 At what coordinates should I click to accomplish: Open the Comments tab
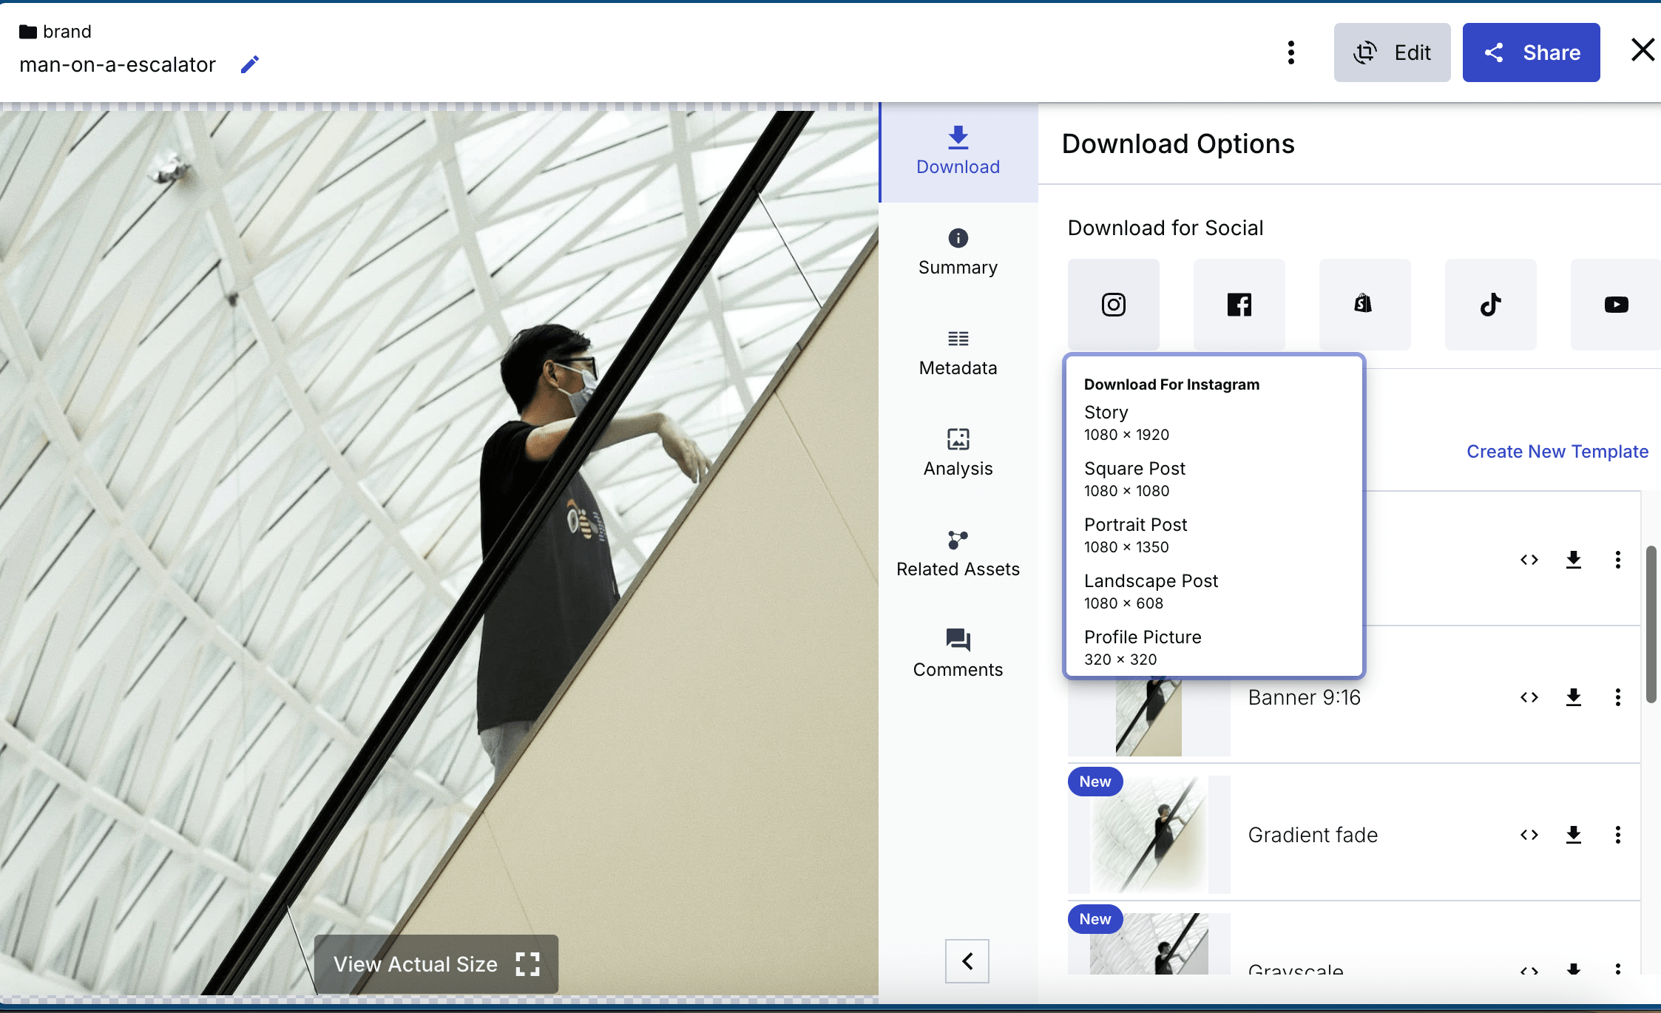coord(958,654)
